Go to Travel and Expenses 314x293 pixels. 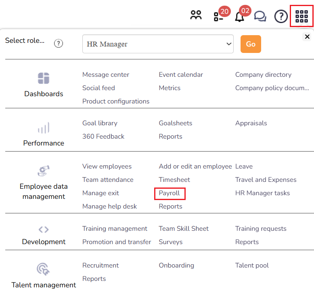pyautogui.click(x=266, y=180)
